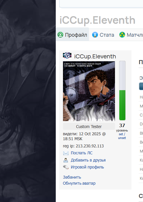This screenshot has height=202, width=143.
Task: Click Обнулить аватар to reset avatar
Action: click(x=79, y=183)
